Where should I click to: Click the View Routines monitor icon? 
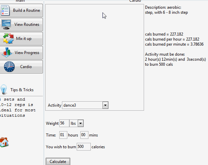pyautogui.click(x=6, y=24)
